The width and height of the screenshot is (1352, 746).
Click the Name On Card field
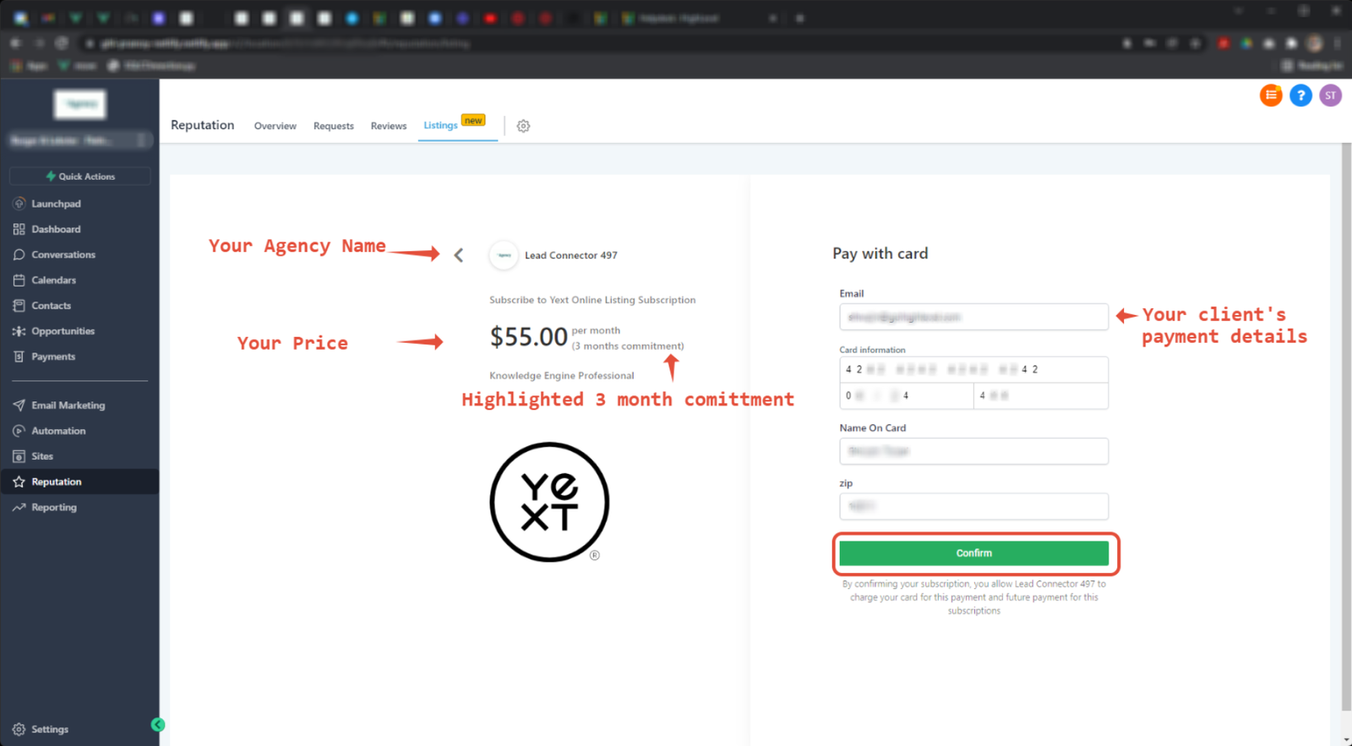[x=973, y=451]
